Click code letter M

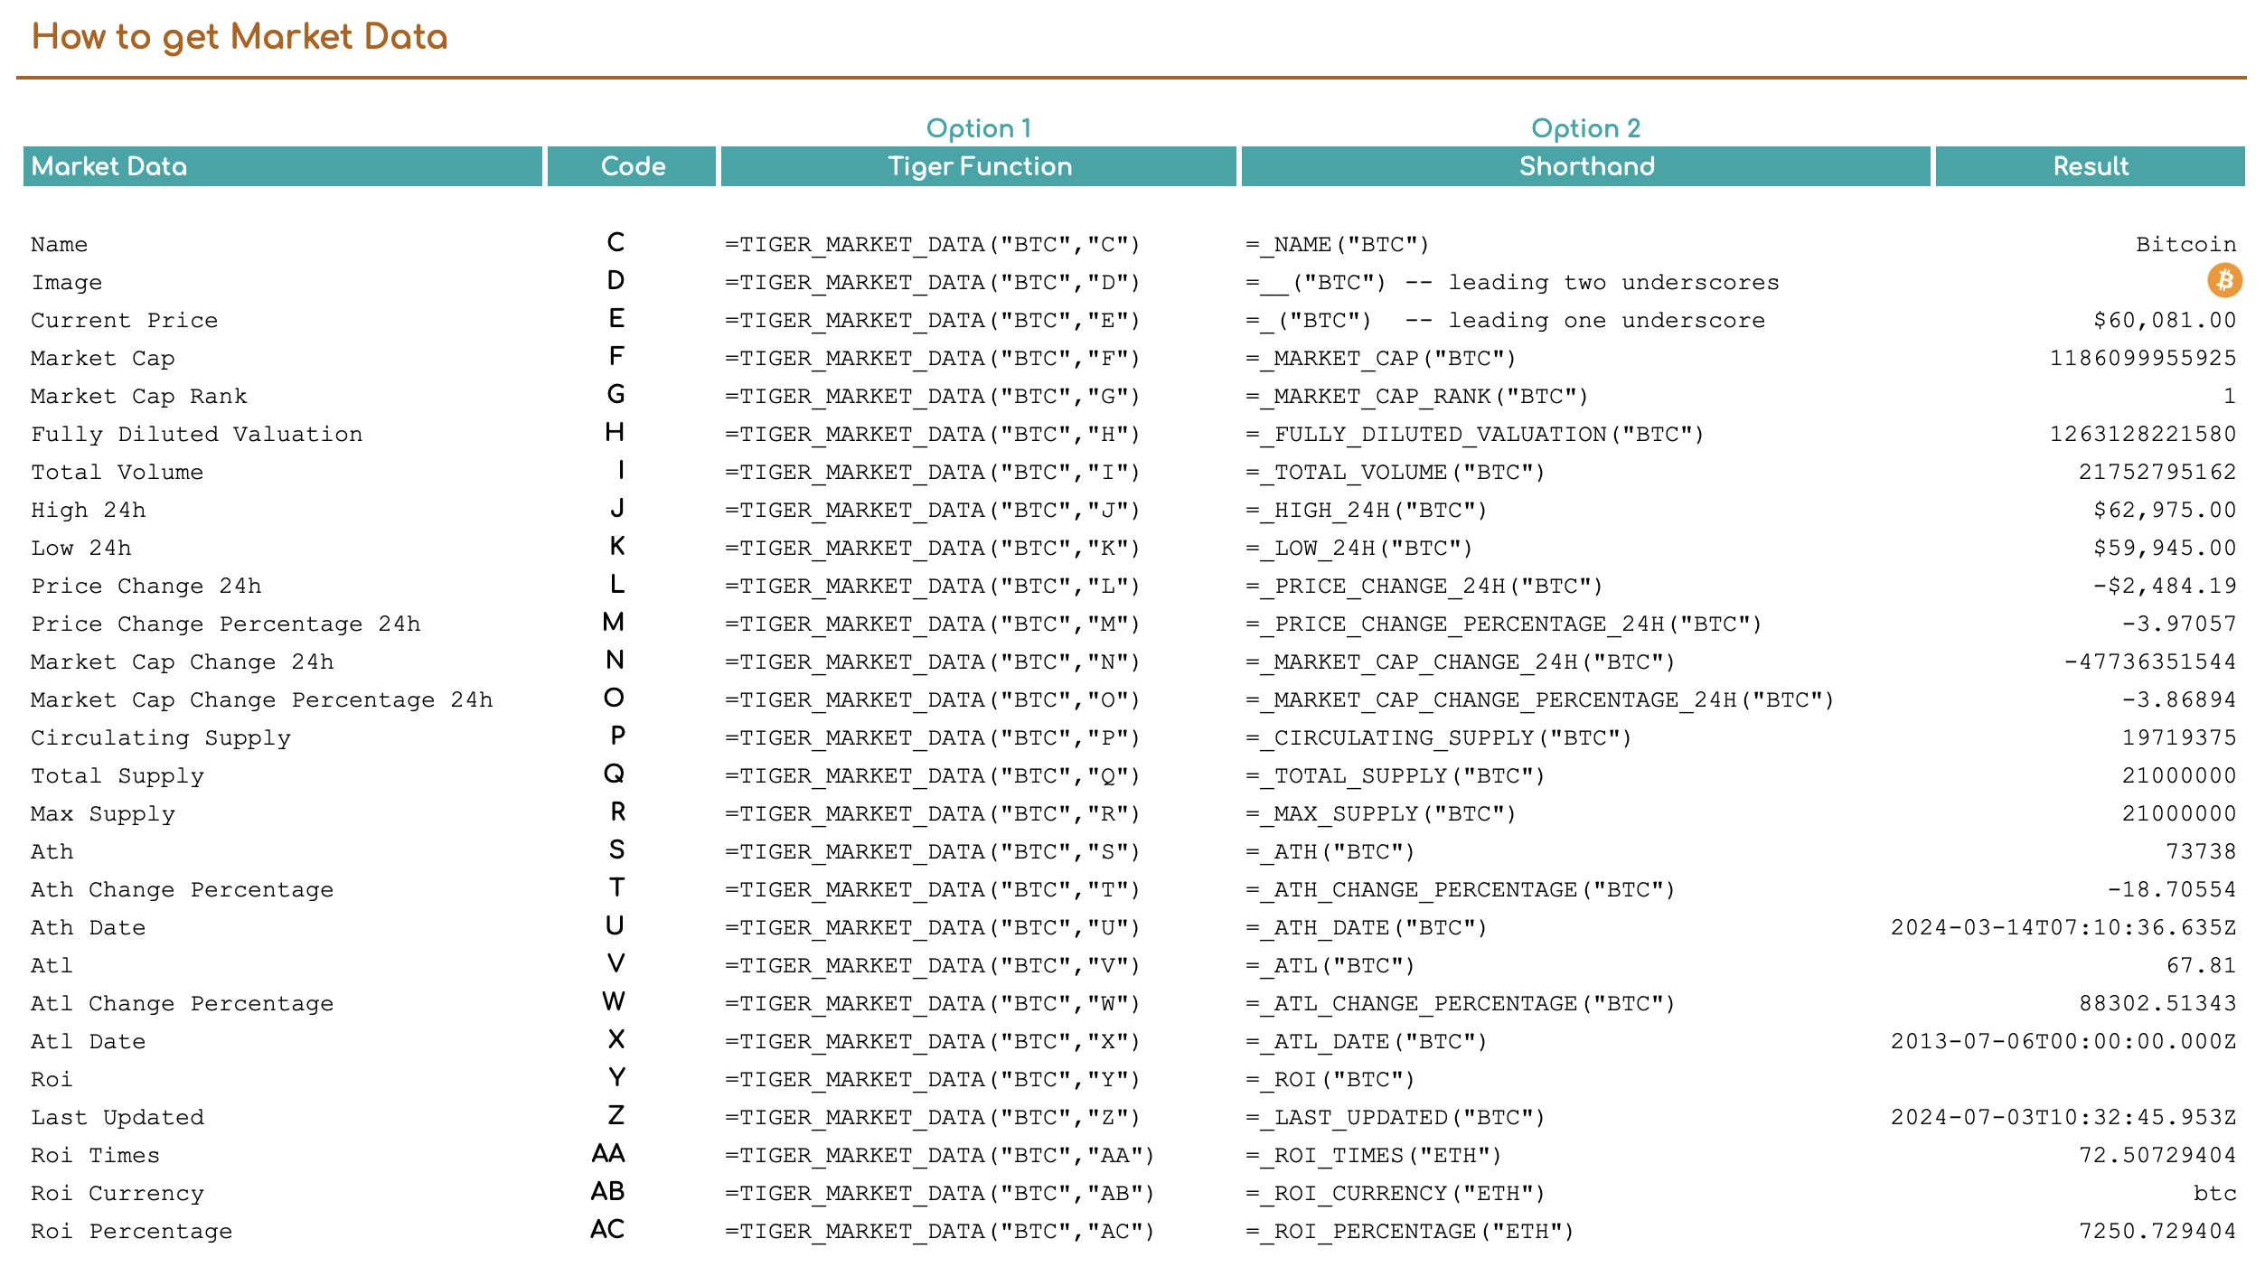click(x=614, y=622)
